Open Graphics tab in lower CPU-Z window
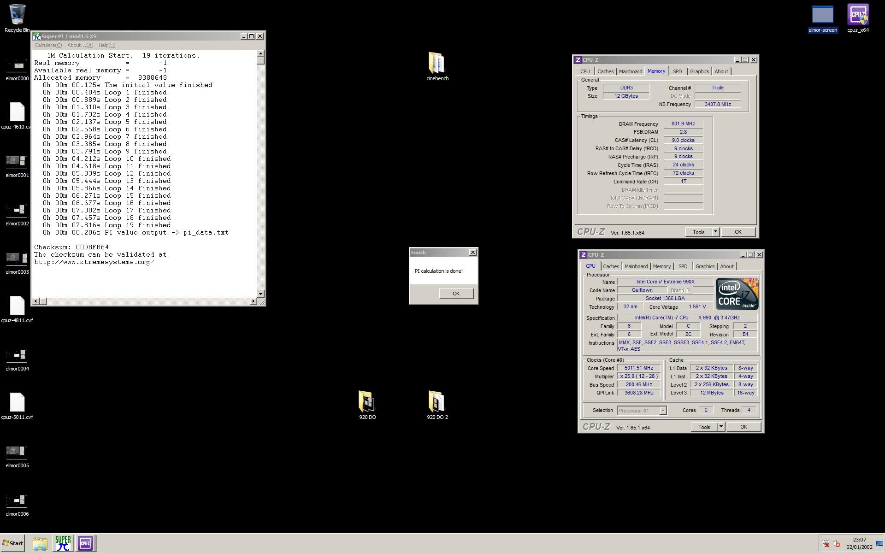Viewport: 885px width, 553px height. (x=705, y=266)
